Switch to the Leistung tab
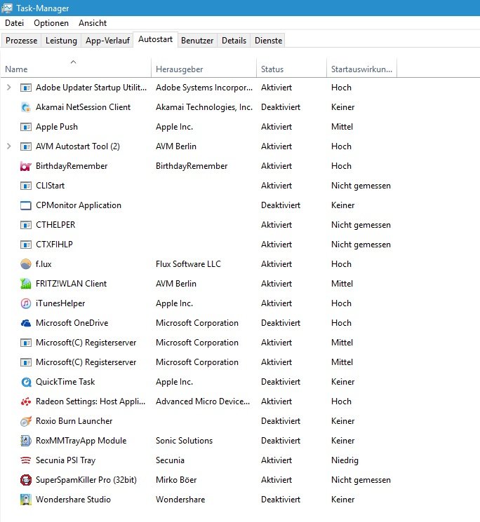Viewport: 480px width, 522px height. point(61,41)
